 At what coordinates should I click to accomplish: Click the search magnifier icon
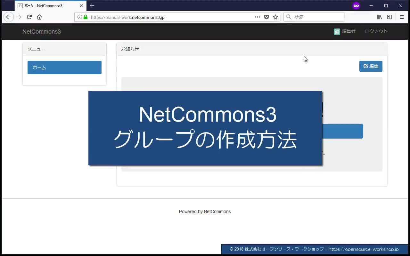[x=289, y=17]
